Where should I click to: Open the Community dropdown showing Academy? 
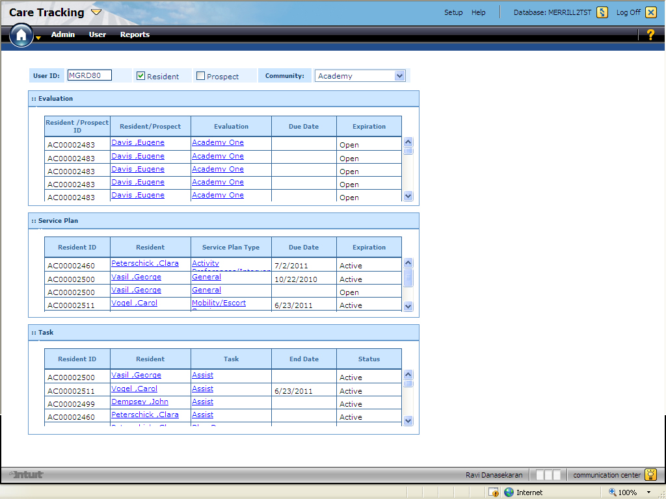360,76
